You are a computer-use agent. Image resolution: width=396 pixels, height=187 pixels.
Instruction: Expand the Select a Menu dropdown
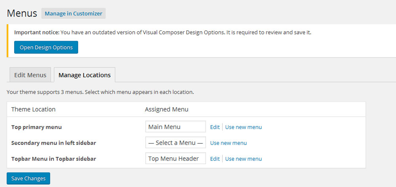(x=175, y=143)
